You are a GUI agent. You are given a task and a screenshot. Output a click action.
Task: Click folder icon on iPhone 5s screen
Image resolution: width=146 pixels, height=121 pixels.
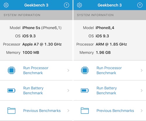[11, 111]
